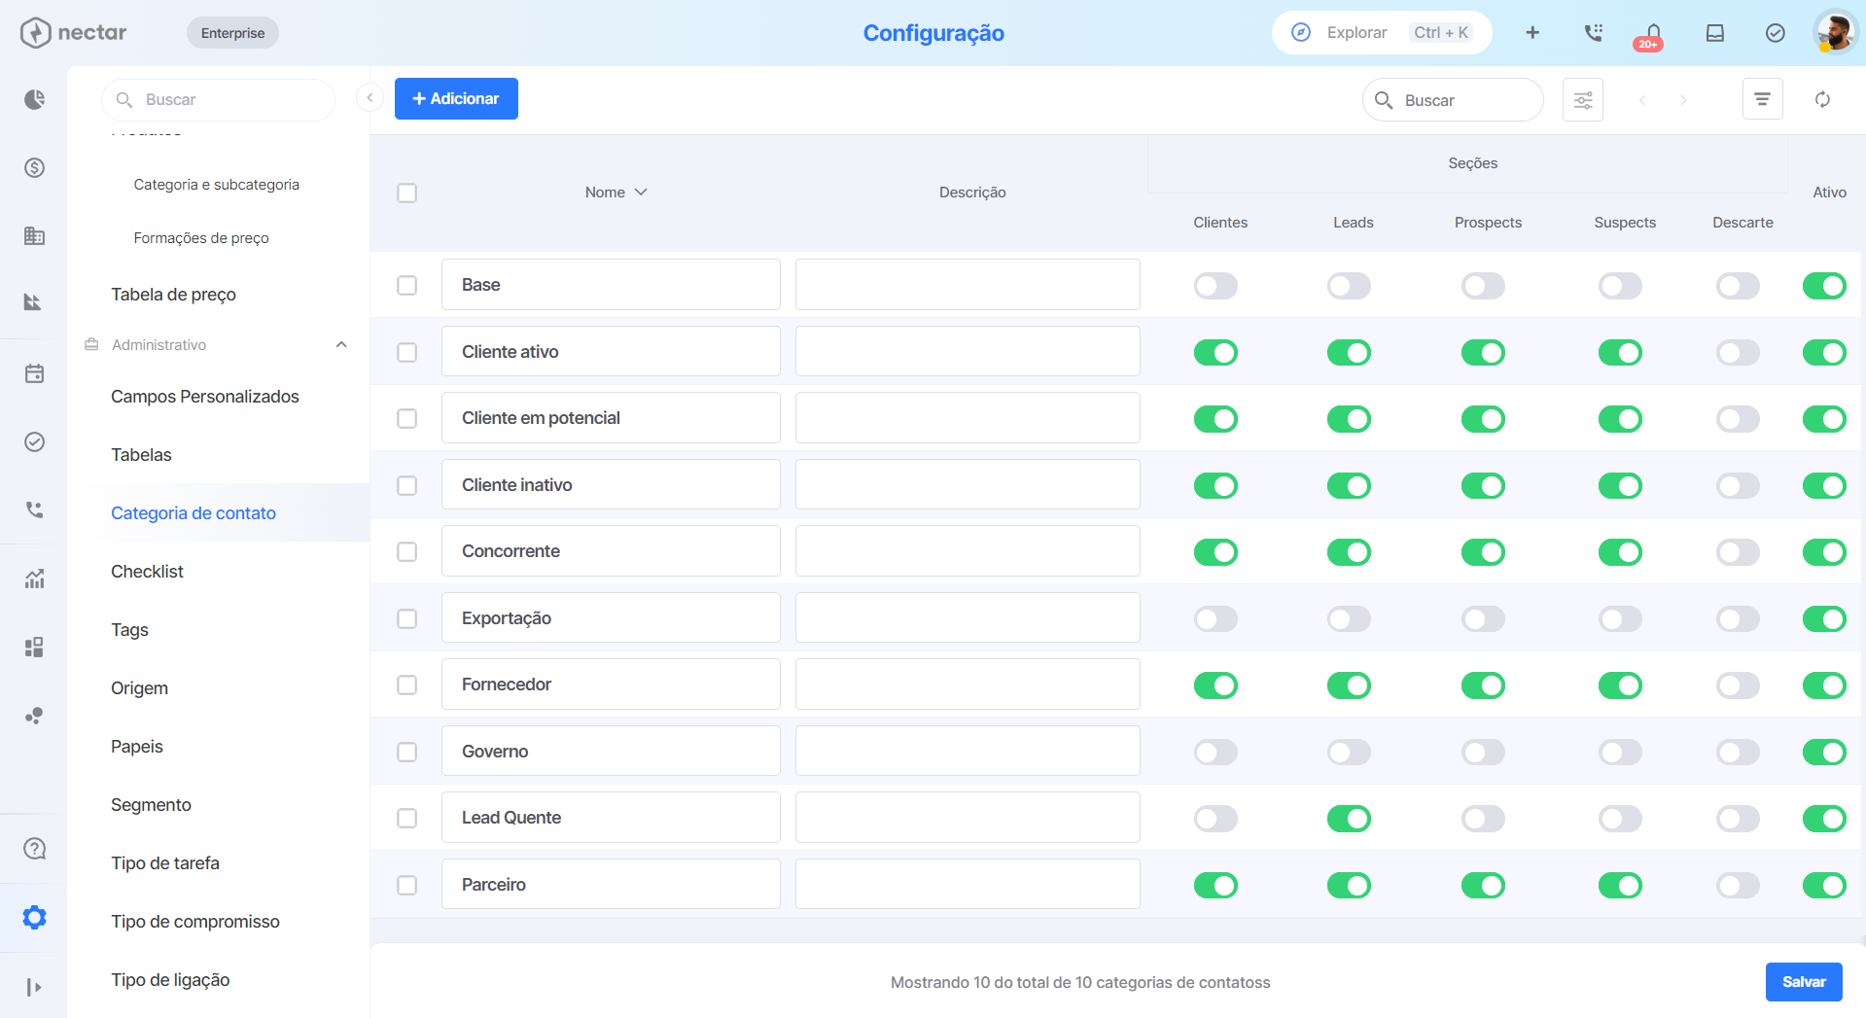This screenshot has height=1018, width=1866.
Task: Select Categoria de contato menu item
Action: (194, 513)
